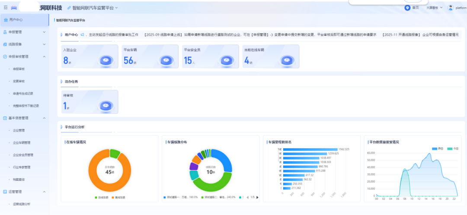Click the 617.32 bar value
Viewport: 467px width, 215px height.
(x=310, y=175)
